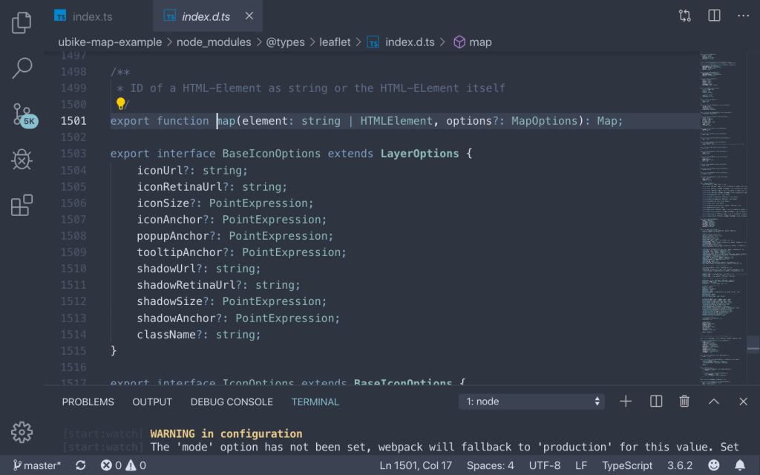Click the synchronize changes icon

(80, 465)
